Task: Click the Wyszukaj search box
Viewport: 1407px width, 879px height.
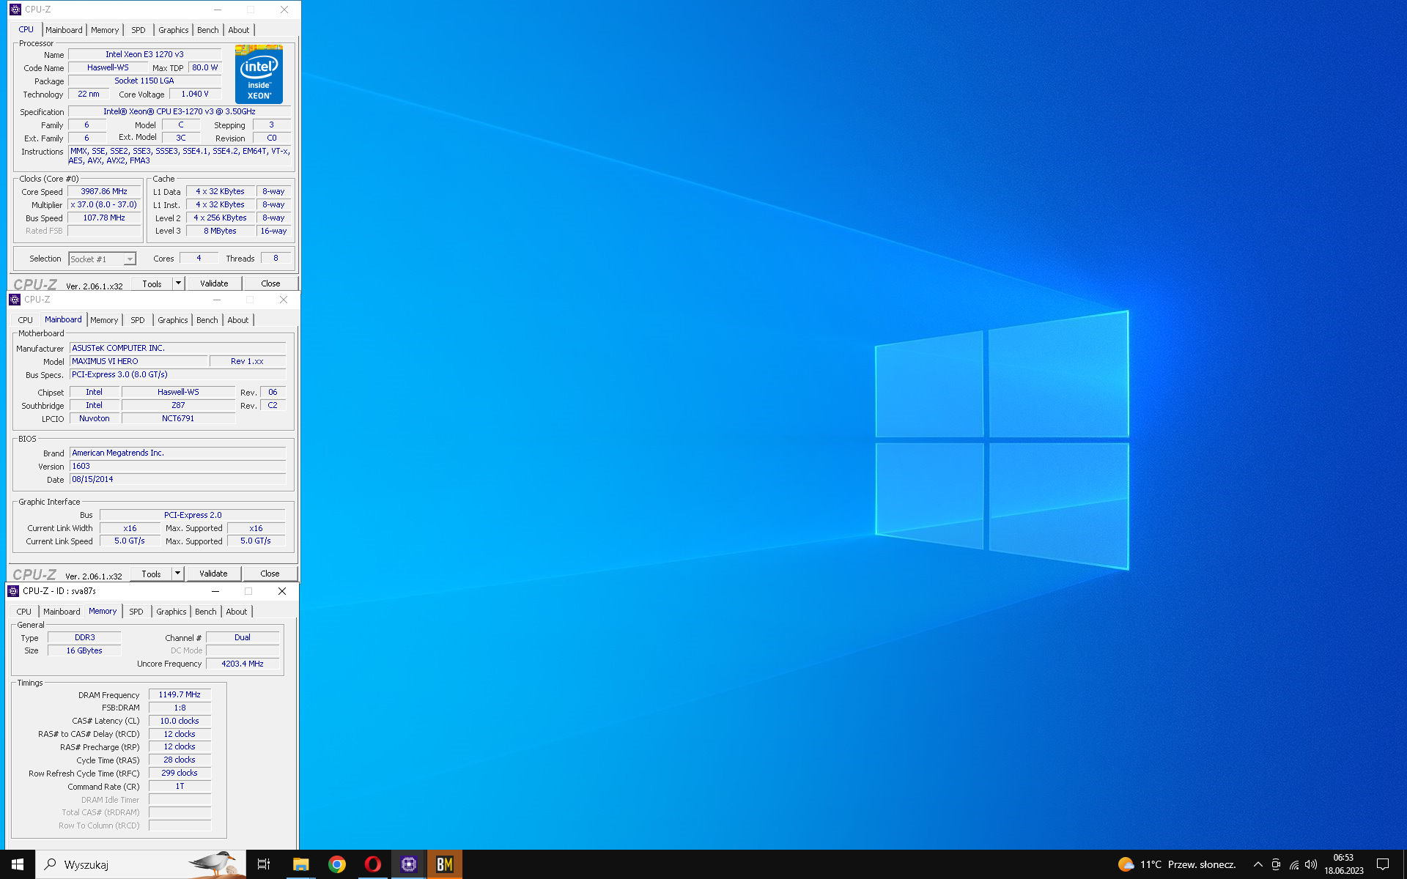Action: coord(141,864)
